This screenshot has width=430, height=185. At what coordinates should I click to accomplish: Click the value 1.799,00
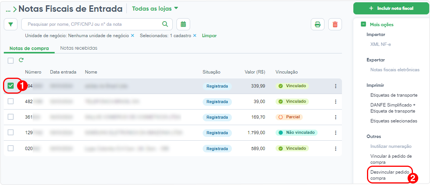(256, 133)
